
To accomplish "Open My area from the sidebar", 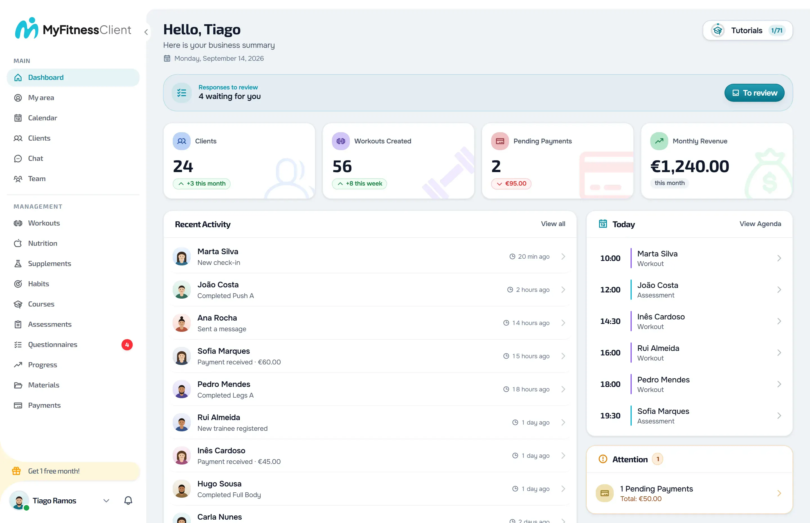I will pos(73,98).
